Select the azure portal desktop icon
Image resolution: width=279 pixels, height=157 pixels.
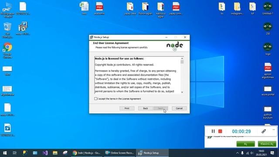(x=268, y=91)
